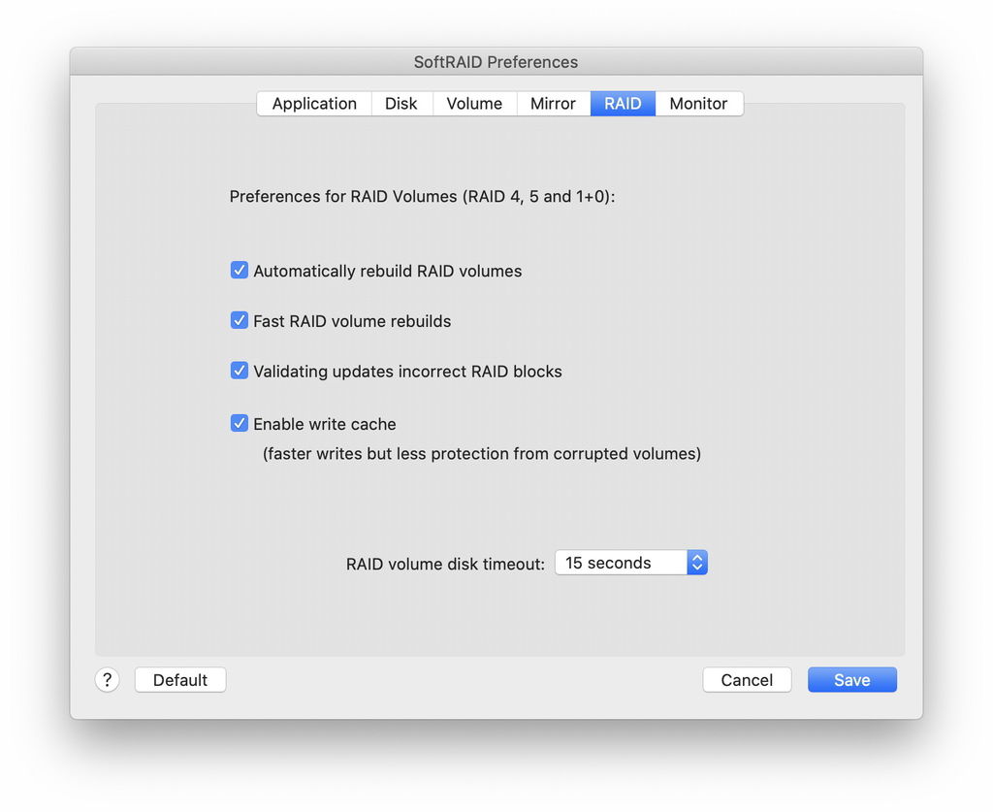Image resolution: width=993 pixels, height=812 pixels.
Task: Save the SoftRAID preferences
Action: click(x=851, y=680)
